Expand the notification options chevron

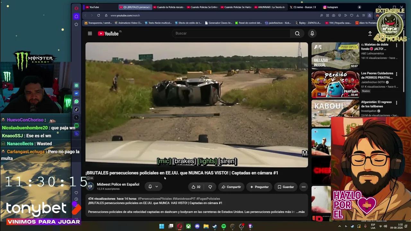(157, 186)
